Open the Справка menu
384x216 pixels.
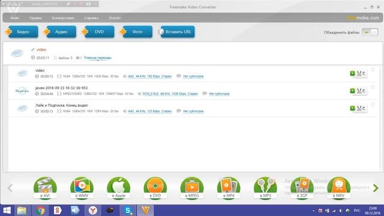tap(91, 18)
